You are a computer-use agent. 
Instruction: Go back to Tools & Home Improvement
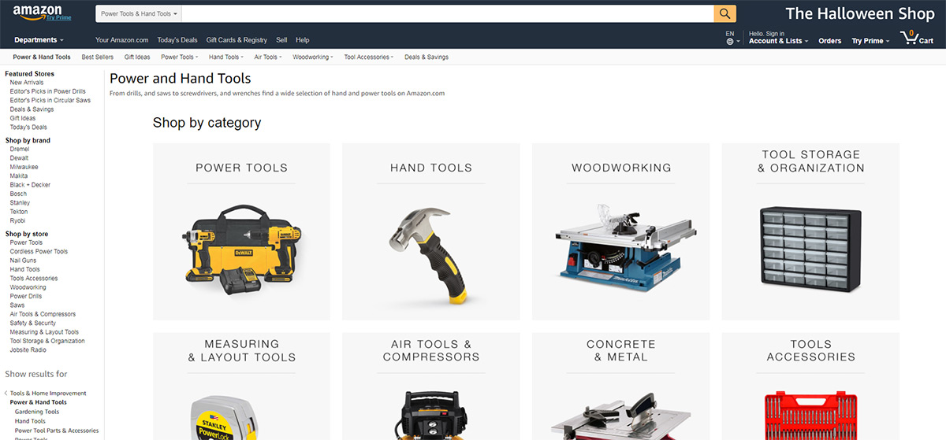coord(47,394)
